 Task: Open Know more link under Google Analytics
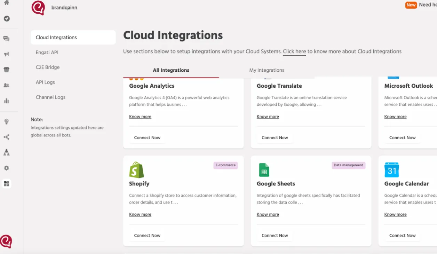[140, 117]
